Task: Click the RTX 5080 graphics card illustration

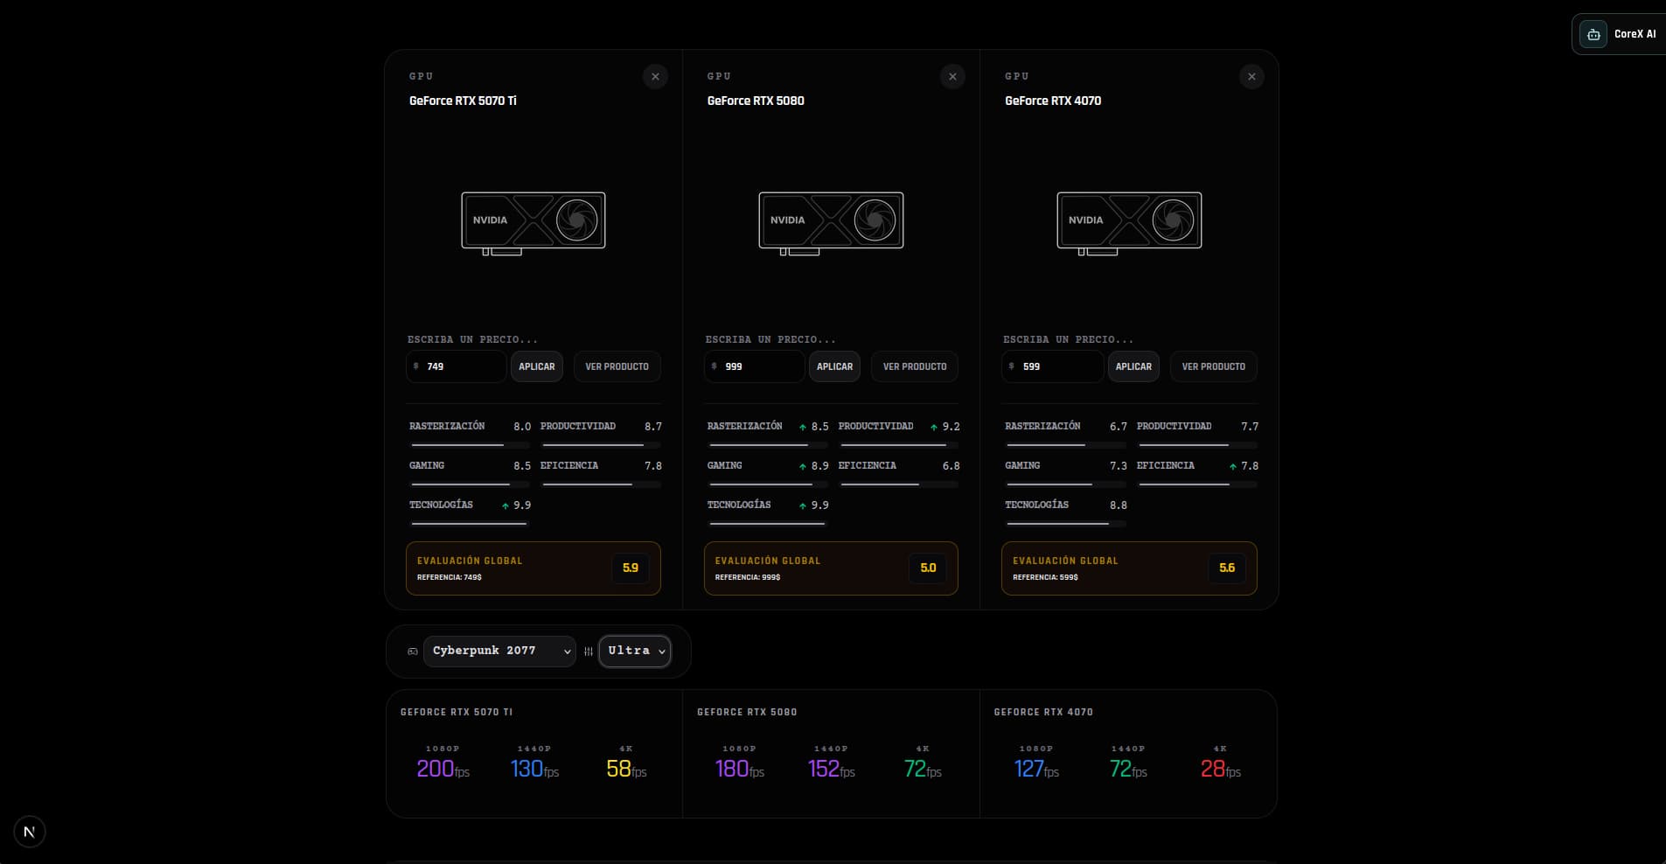Action: [831, 223]
